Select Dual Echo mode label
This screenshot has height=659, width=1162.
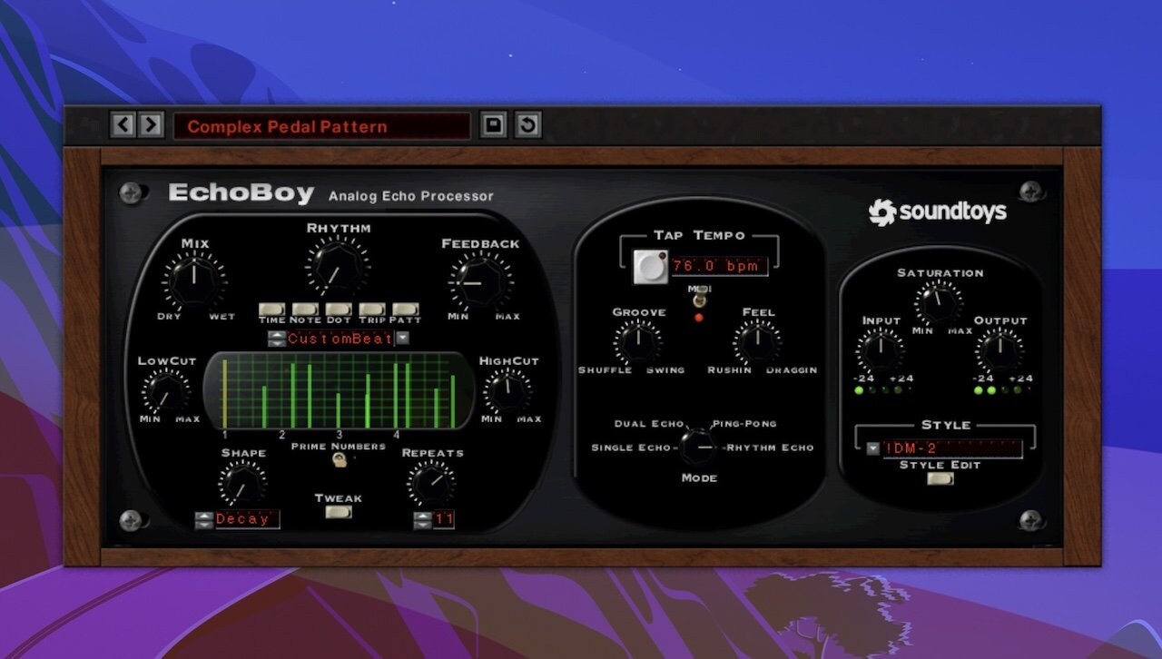648,424
